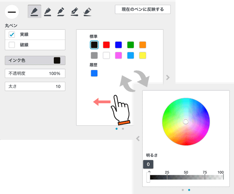Select the second pen type icon
This screenshot has width=234, height=194.
tap(48, 12)
